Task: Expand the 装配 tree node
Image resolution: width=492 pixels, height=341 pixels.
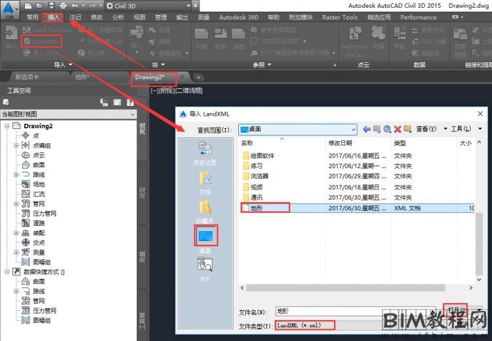Action: pos(16,232)
